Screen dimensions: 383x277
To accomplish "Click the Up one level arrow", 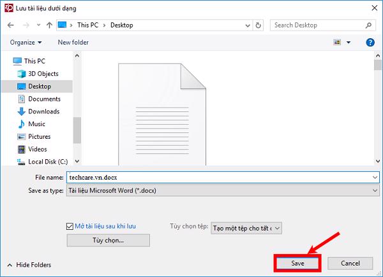I will point(49,25).
